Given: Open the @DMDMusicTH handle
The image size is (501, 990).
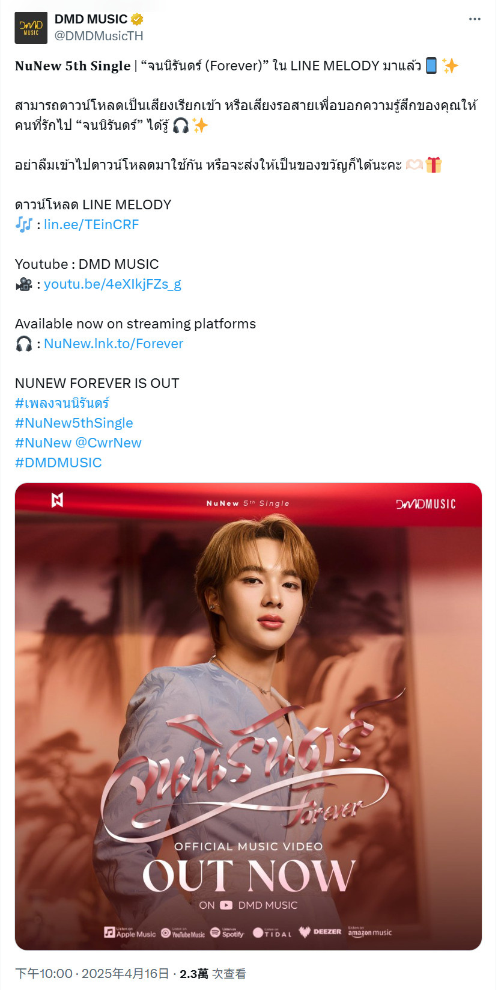Looking at the screenshot, I should tap(99, 36).
